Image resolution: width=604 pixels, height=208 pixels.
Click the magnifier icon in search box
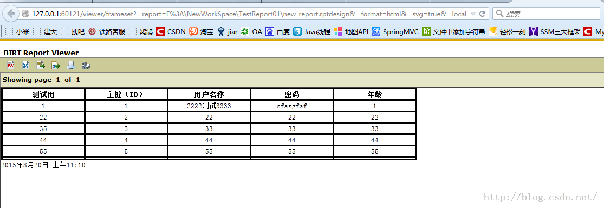[x=499, y=14]
